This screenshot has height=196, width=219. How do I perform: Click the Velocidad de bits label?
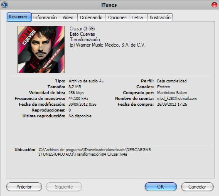47,93
